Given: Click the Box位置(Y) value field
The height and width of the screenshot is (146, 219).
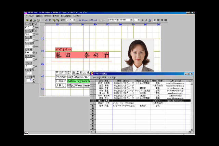Looking at the screenshot, I should click(x=28, y=34).
